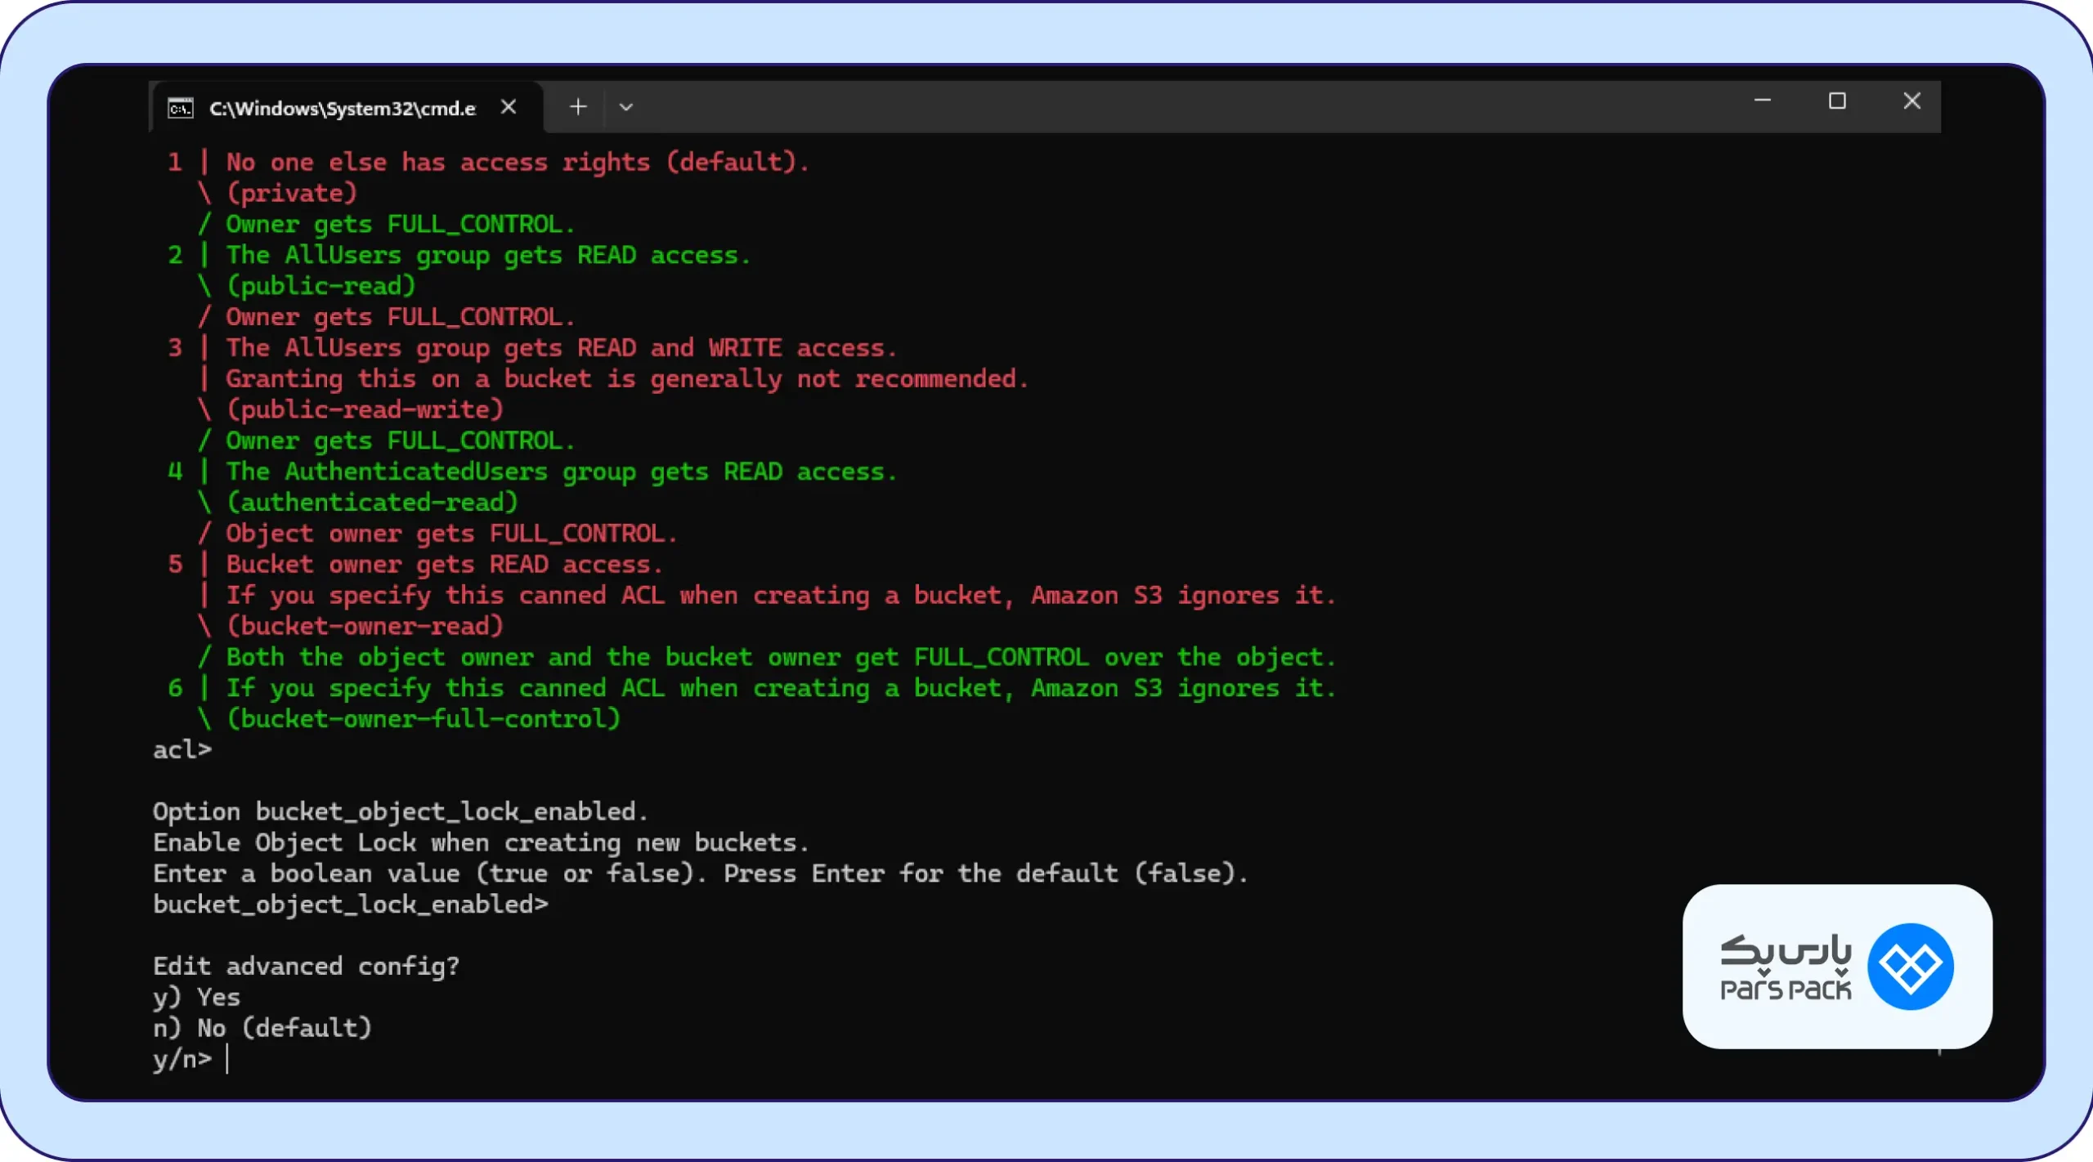The image size is (2093, 1162).
Task: Click the y/n> prompt input line
Action: pos(191,1059)
